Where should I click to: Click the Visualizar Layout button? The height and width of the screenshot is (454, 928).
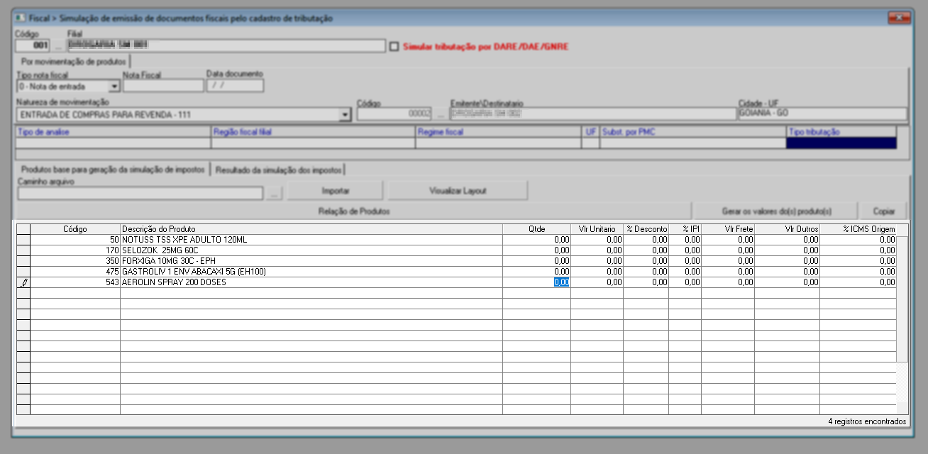coord(458,191)
